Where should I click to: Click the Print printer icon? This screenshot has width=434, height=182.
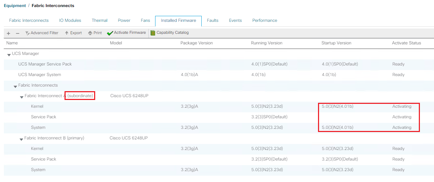pyautogui.click(x=90, y=33)
